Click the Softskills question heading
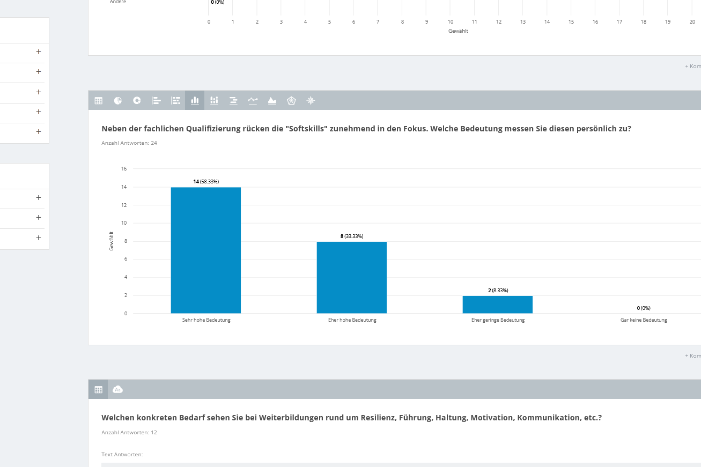The height and width of the screenshot is (467, 701). coord(366,129)
